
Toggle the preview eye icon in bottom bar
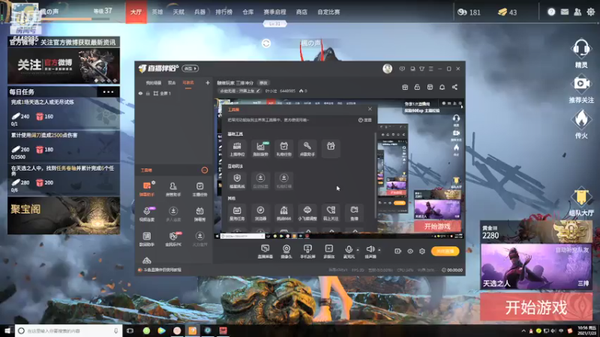pos(409,252)
